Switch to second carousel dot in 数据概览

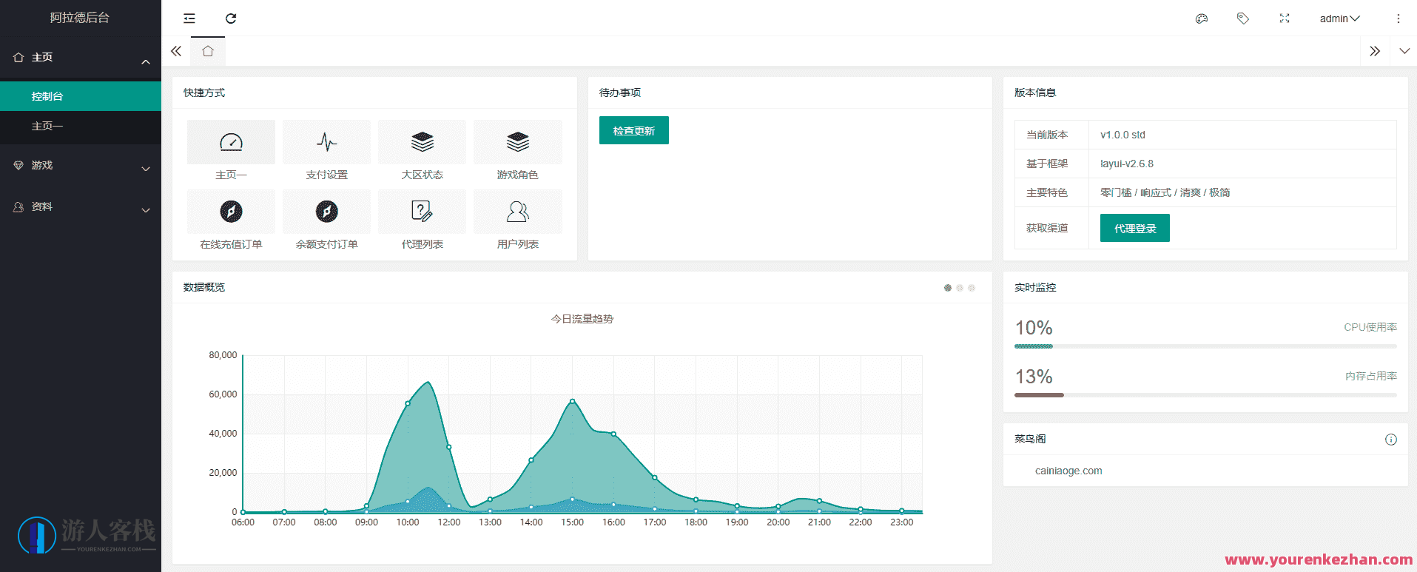[x=960, y=288]
